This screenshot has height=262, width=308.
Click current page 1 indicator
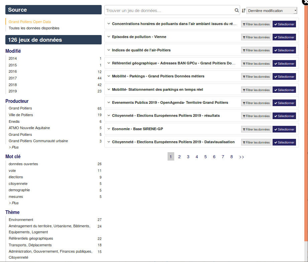point(171,157)
